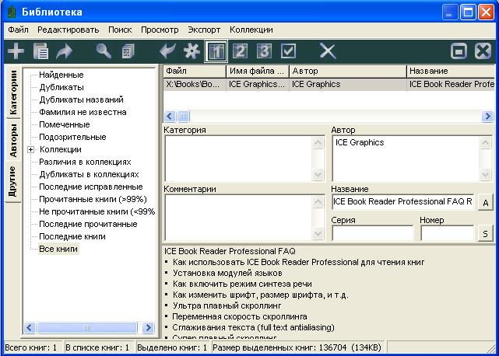Open the Просмотр menu
Viewport: 499px width, 356px height.
tap(160, 30)
